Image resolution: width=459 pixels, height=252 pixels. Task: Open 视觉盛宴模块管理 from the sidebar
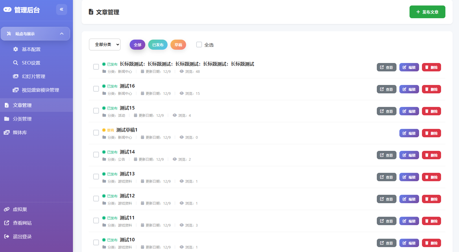(36, 90)
